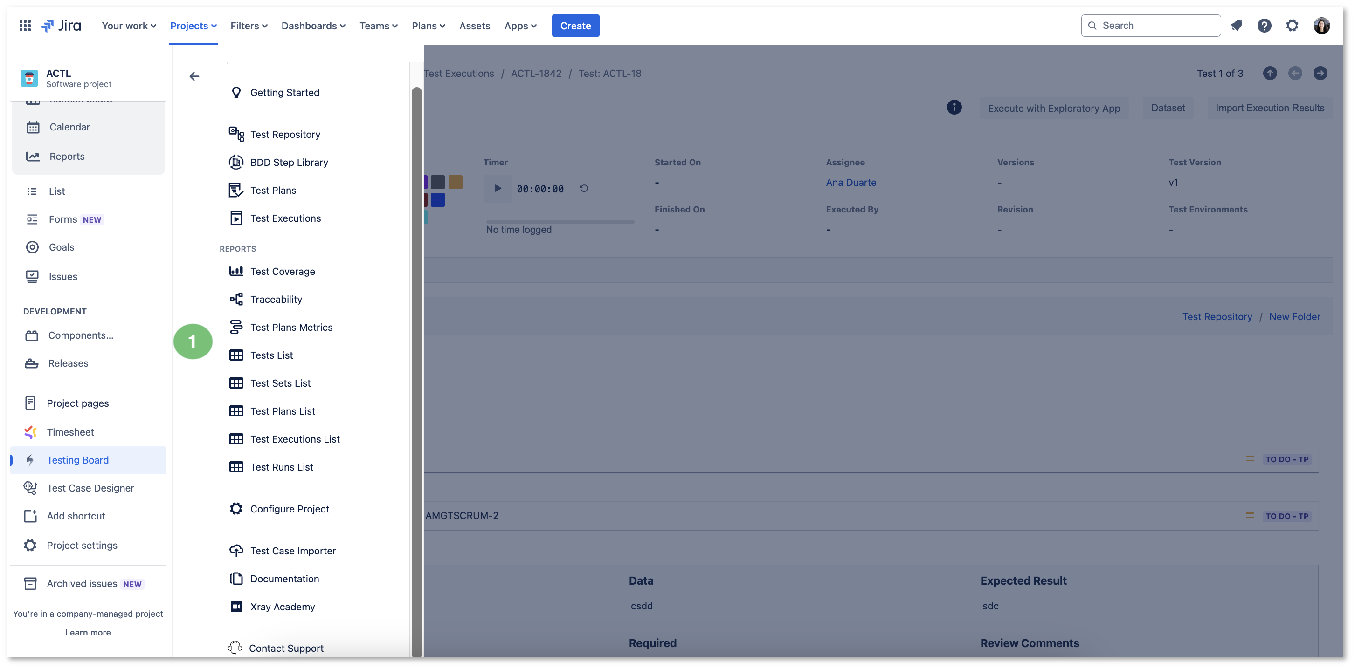Click the Test Plans Metrics icon
1355x669 pixels.
click(x=236, y=327)
